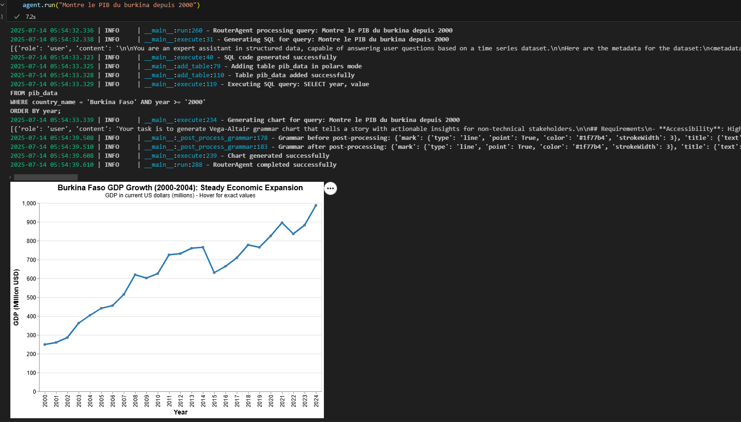
Task: Open the __main__:run:288 log link
Action: click(x=173, y=165)
